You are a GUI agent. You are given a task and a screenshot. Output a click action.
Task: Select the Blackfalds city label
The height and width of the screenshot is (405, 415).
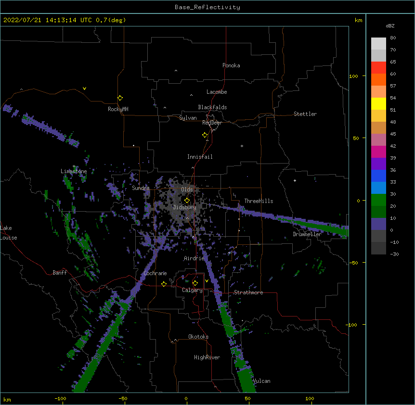pos(212,107)
